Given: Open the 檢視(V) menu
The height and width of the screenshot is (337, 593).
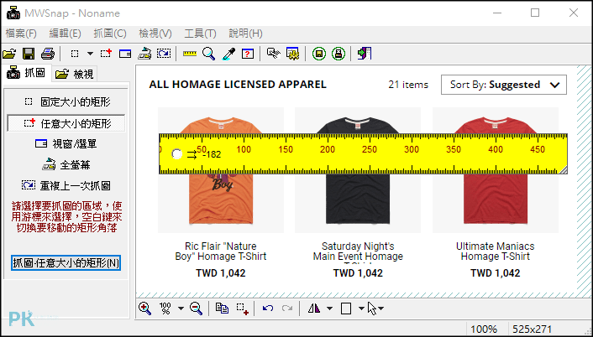Looking at the screenshot, I should coord(155,34).
